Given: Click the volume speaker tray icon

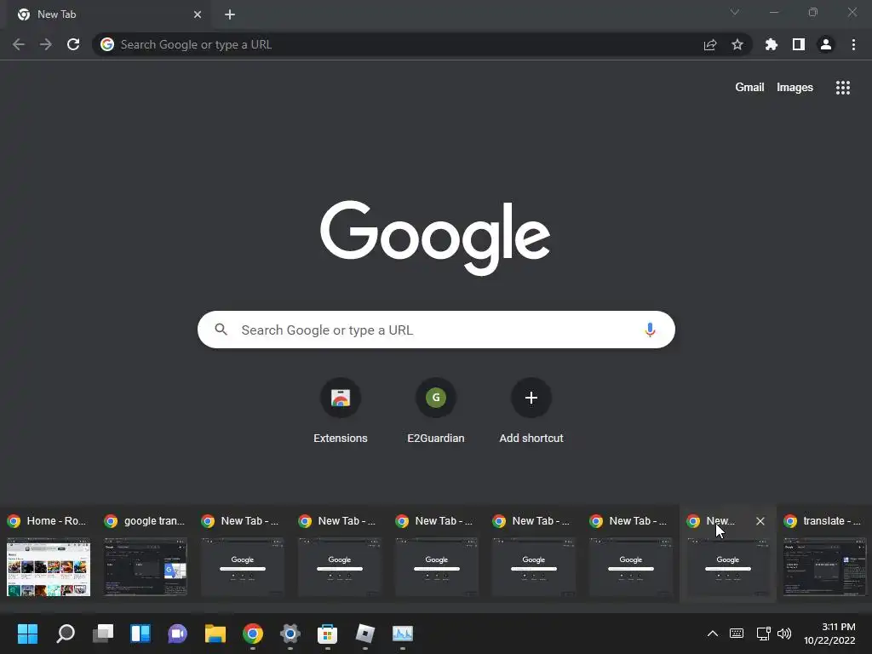Looking at the screenshot, I should [x=784, y=634].
